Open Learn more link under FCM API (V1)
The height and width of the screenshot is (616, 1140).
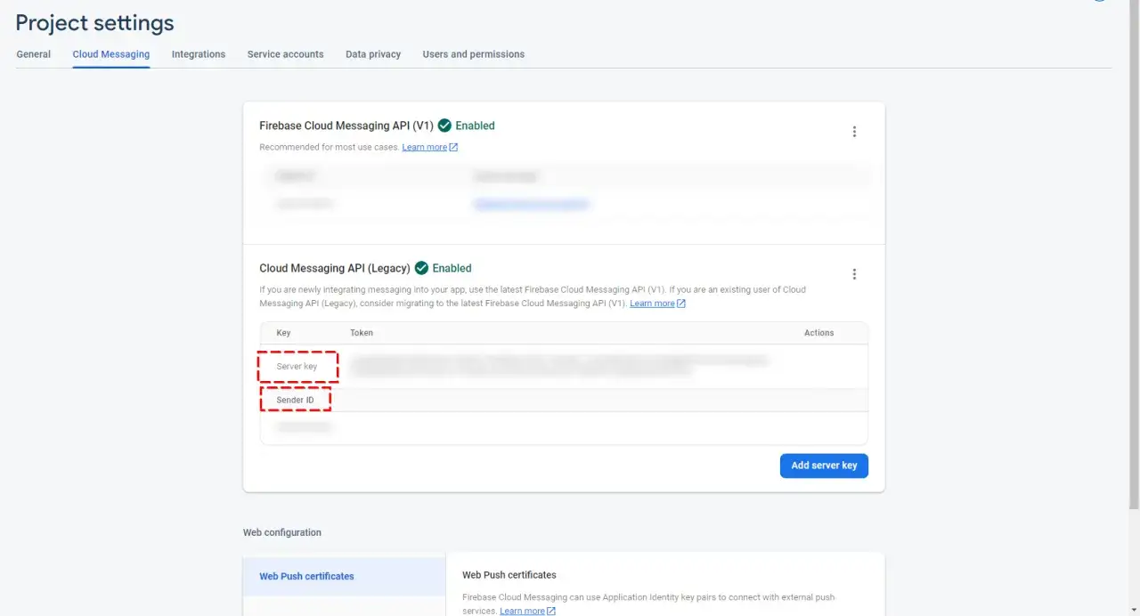(x=425, y=147)
